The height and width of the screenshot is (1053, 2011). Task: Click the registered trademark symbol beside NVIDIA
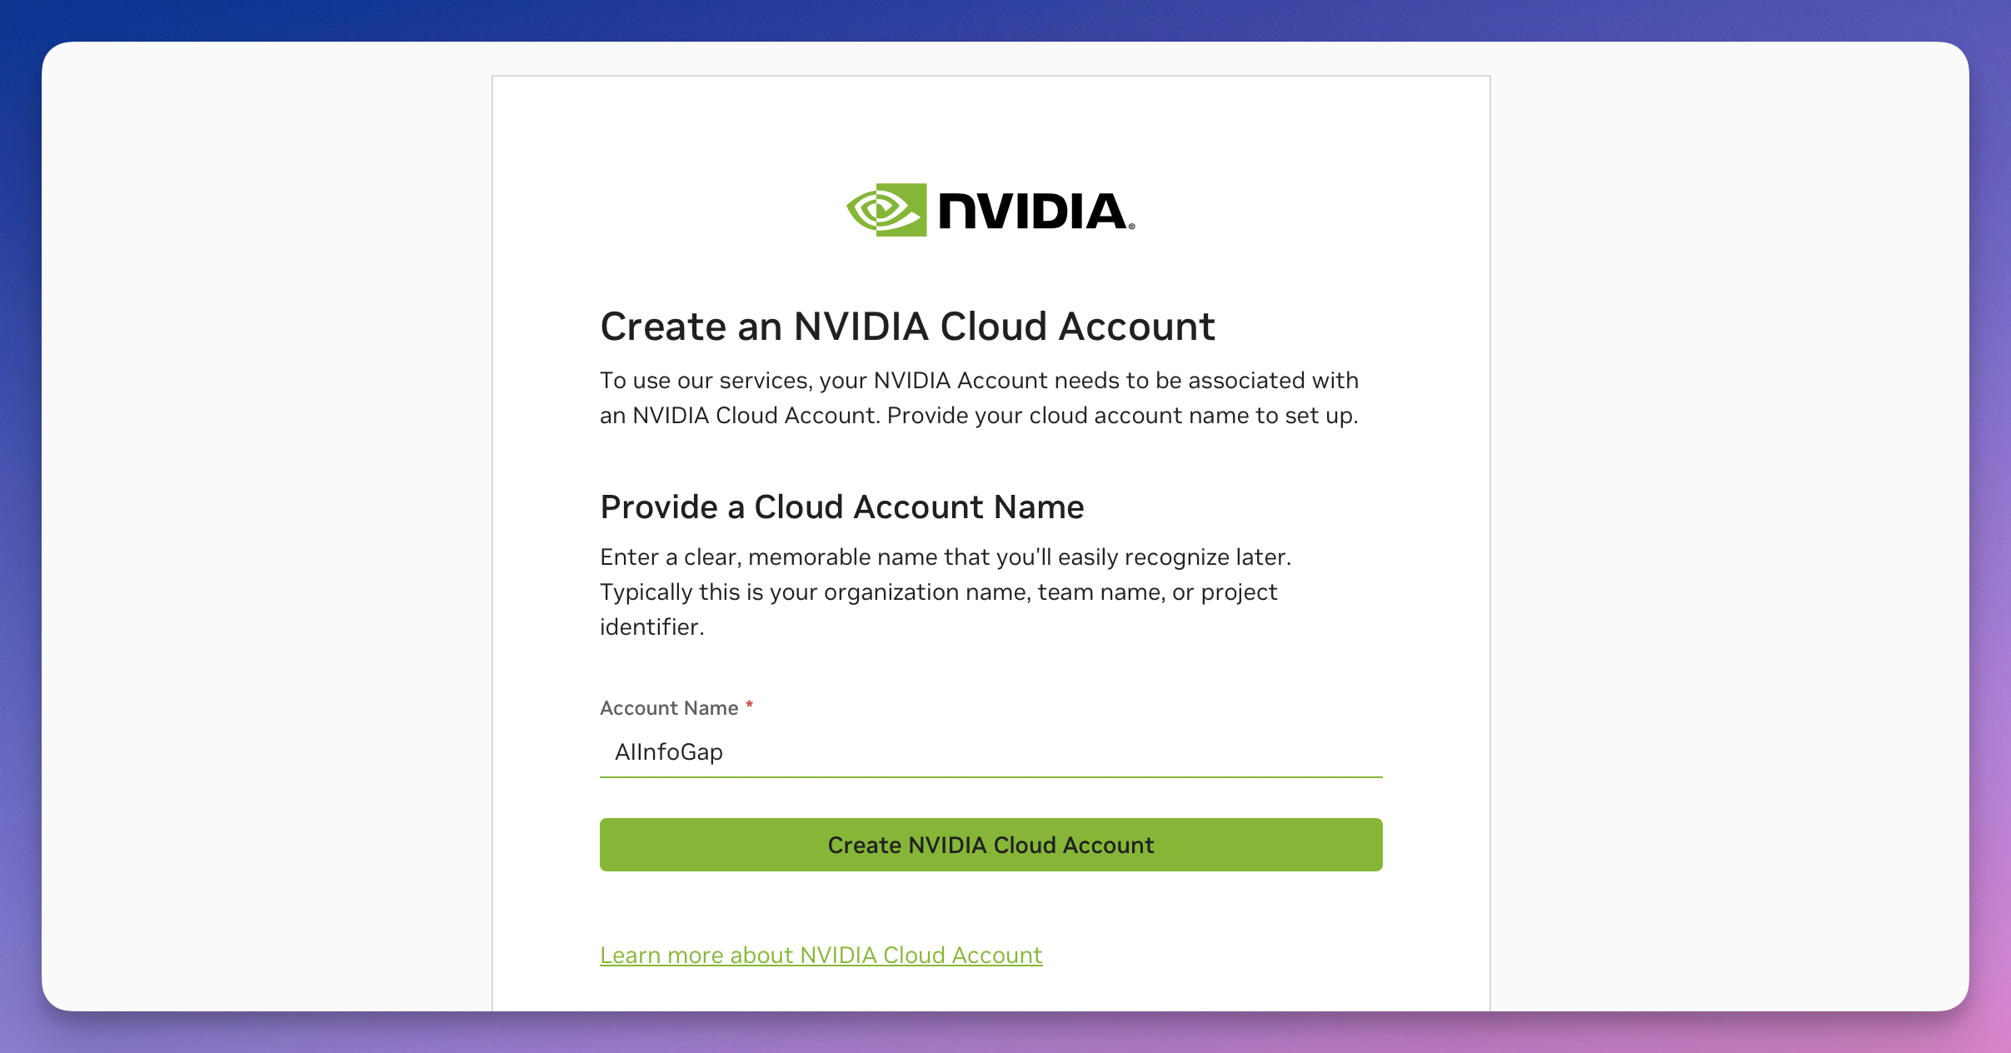[1131, 226]
